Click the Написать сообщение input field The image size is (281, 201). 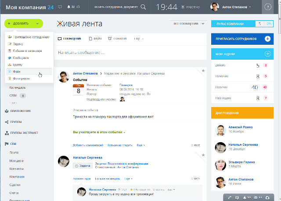click(x=130, y=53)
